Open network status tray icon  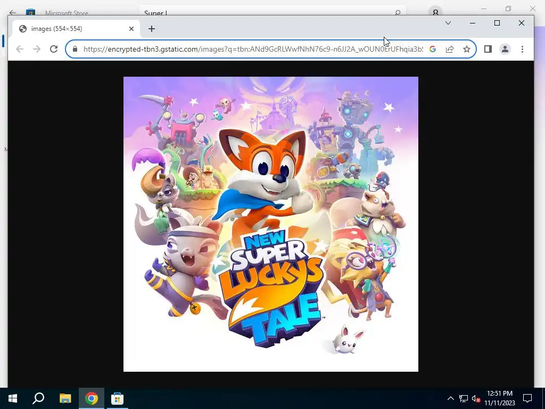coord(464,398)
